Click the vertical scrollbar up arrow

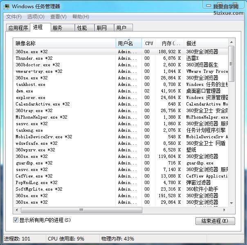(x=231, y=42)
